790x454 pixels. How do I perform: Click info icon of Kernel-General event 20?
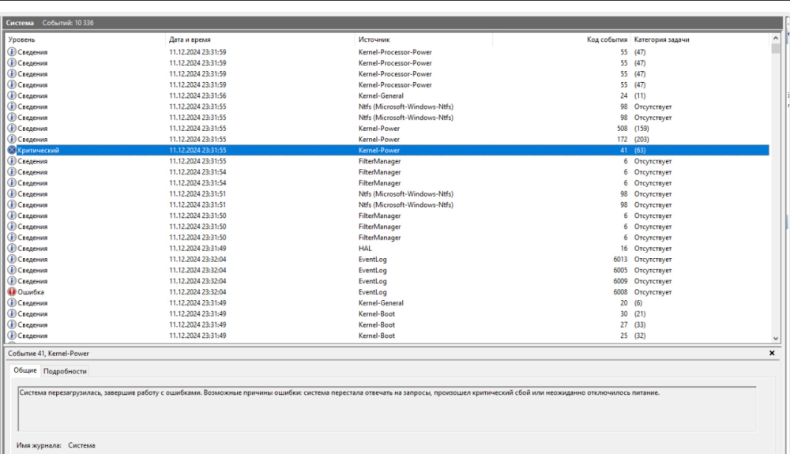12,303
